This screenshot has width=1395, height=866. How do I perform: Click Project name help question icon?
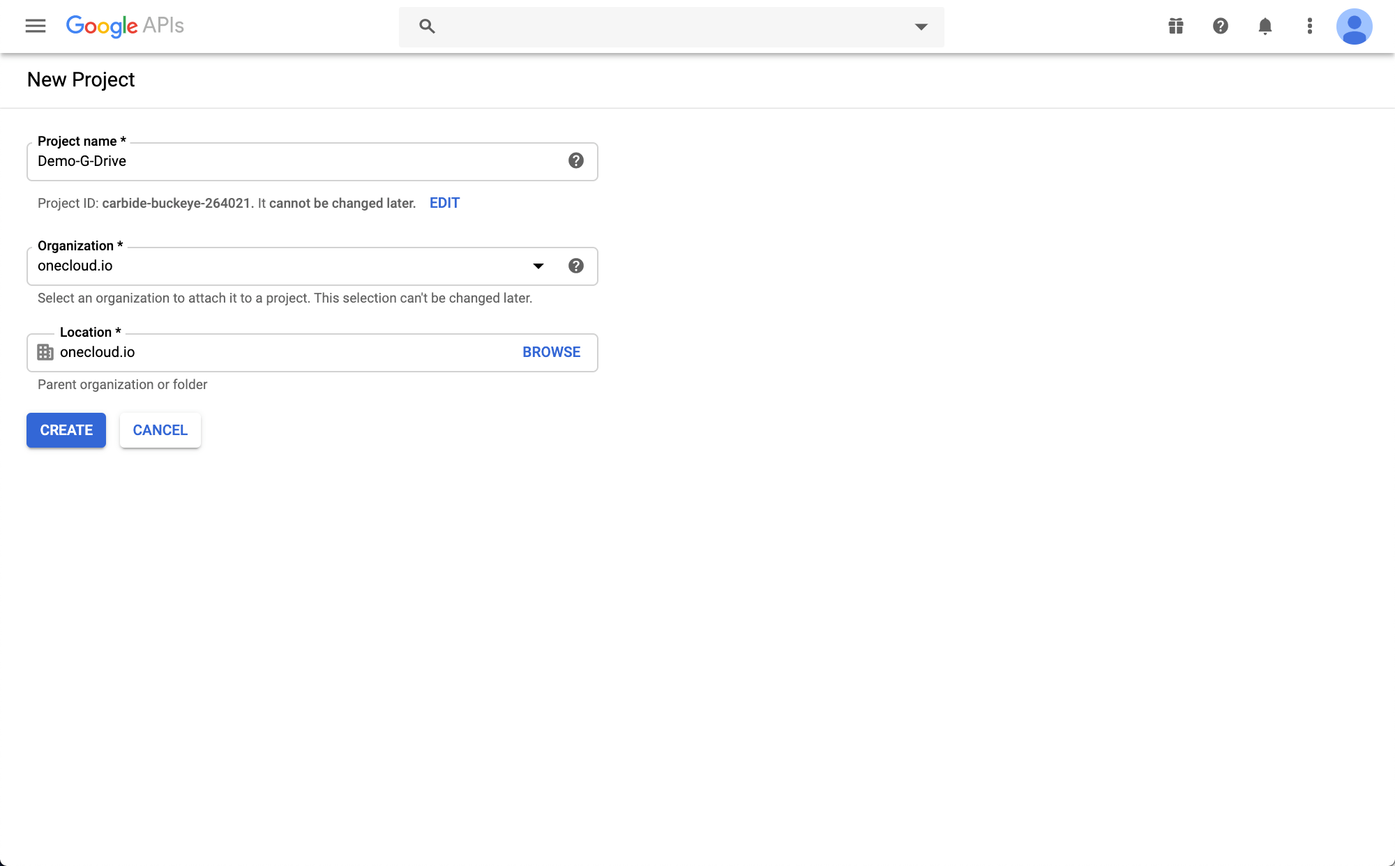point(576,161)
